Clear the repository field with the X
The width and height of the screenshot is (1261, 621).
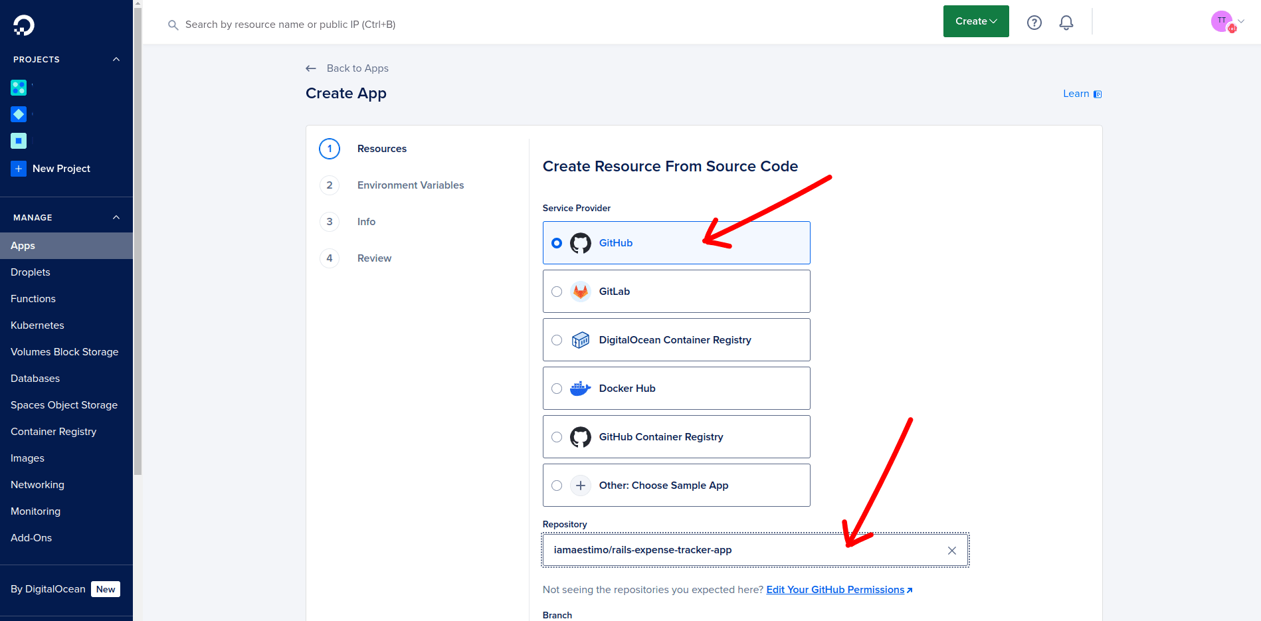952,550
